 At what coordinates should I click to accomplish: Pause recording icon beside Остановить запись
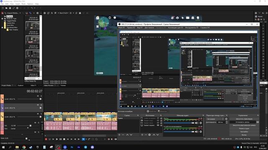pyautogui.click(x=258, y=122)
